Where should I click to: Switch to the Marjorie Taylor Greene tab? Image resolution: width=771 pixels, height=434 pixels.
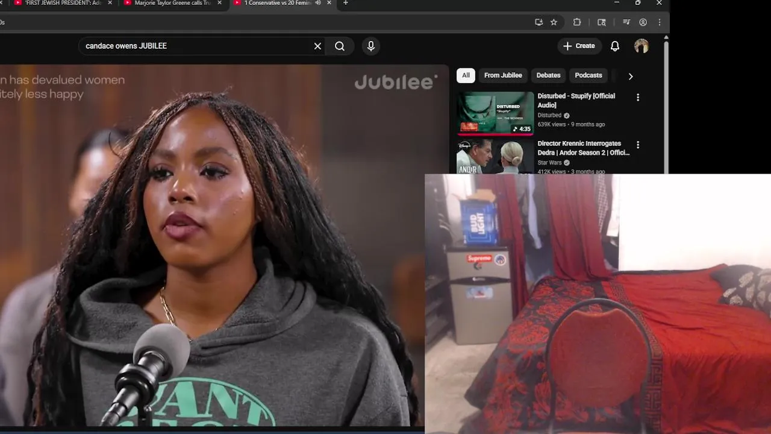click(x=172, y=3)
